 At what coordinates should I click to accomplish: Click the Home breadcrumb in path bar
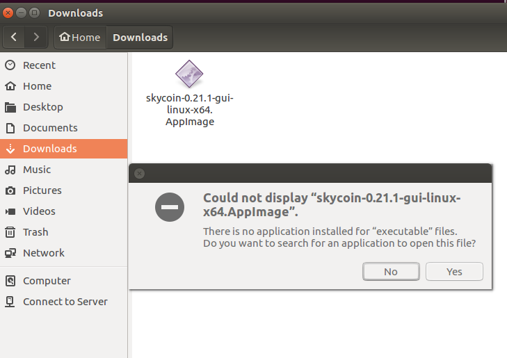80,37
